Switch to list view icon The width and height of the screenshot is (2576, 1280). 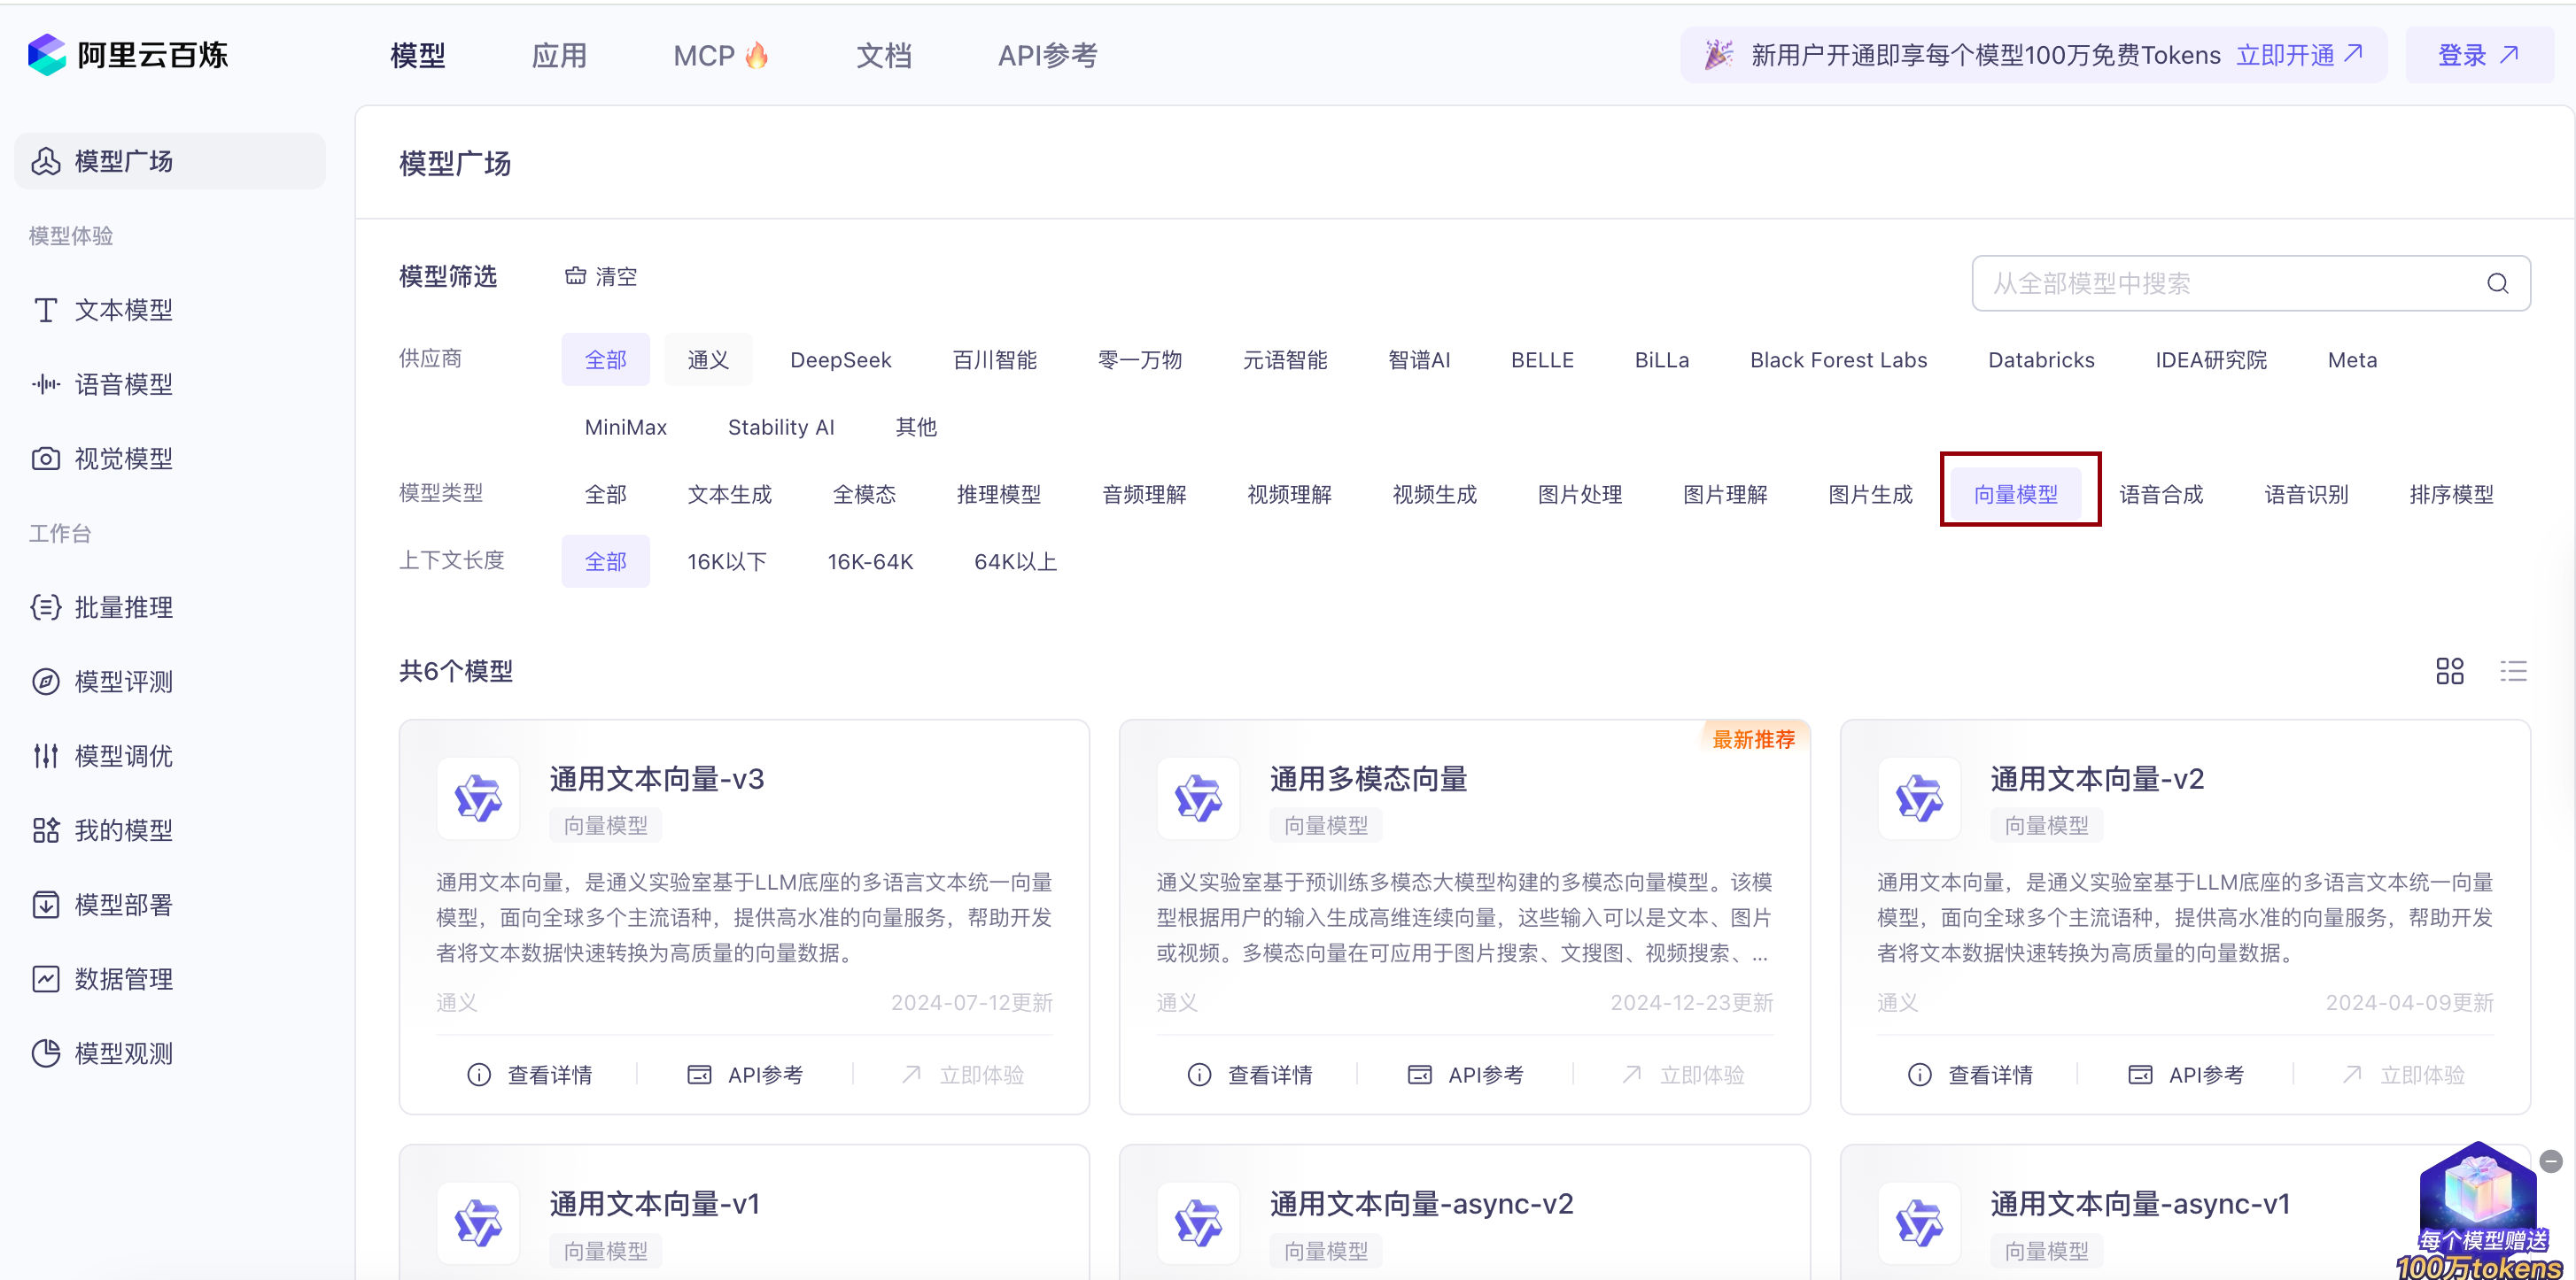2513,670
